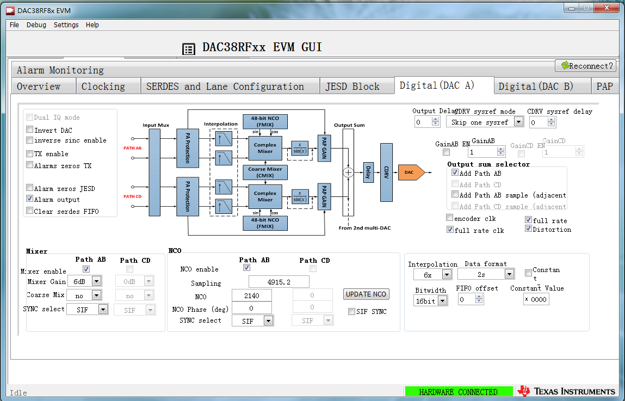Screen dimensions: 625x401
Task: Click the upper x/sin(x) block
Action: coord(300,149)
